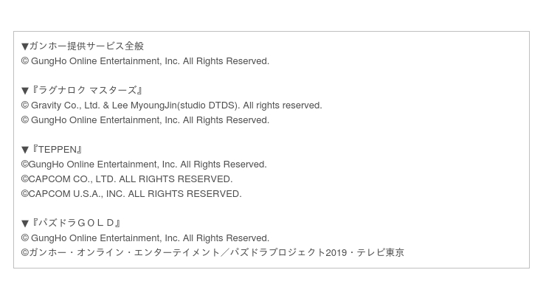Click the triangle marker before TEPPEN
The image size is (546, 298).
(25, 150)
